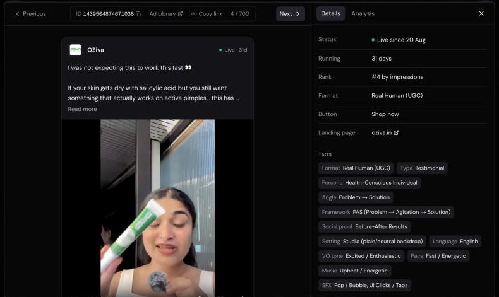Image resolution: width=499 pixels, height=297 pixels.
Task: Open the Ad Library external link
Action: (165, 14)
